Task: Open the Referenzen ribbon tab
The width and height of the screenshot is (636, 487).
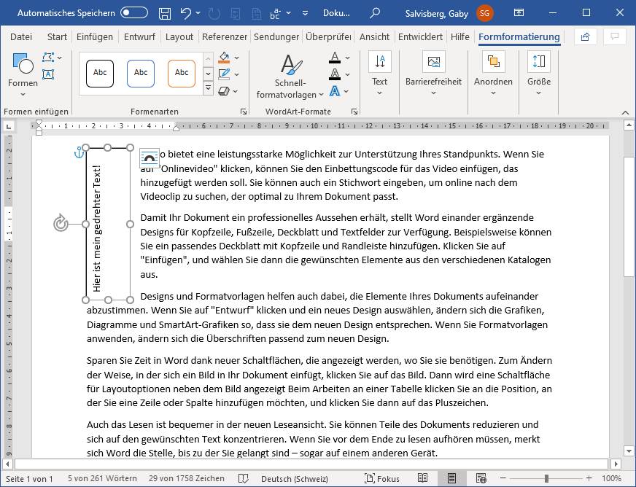Action: 224,36
